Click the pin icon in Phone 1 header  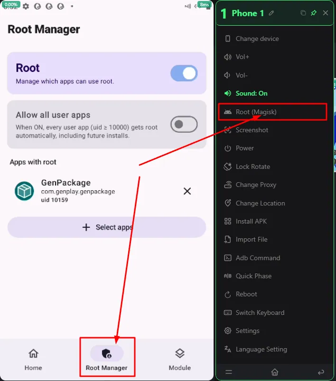tap(314, 13)
